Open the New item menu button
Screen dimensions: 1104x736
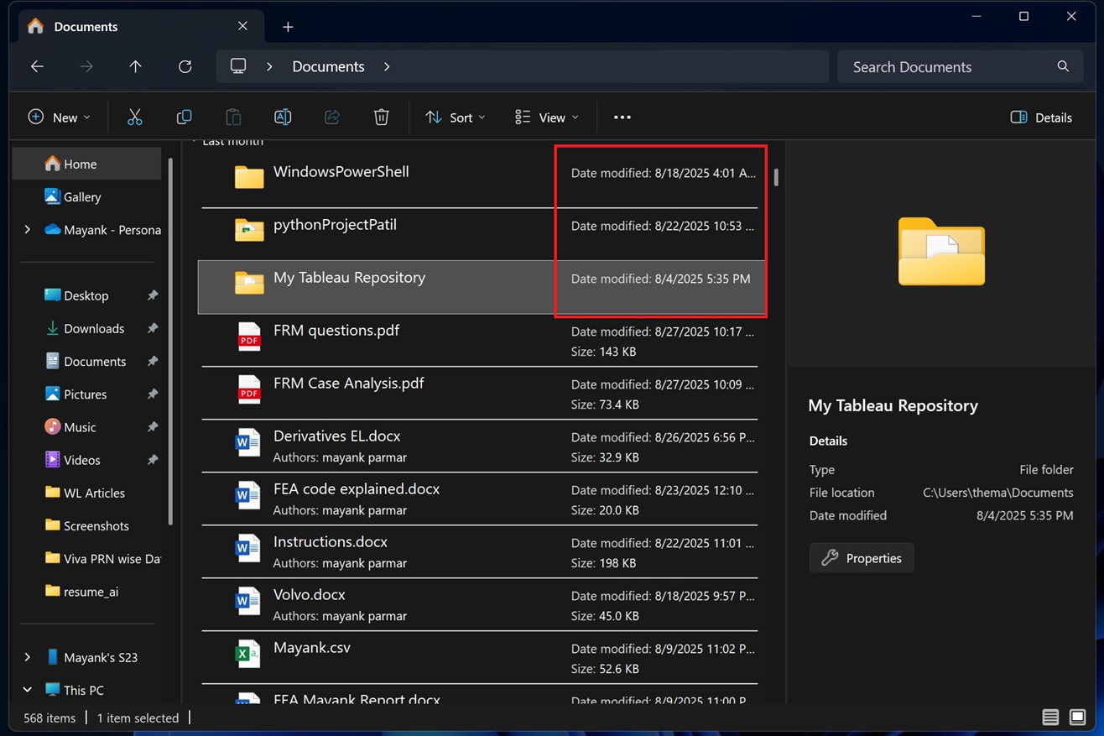tap(59, 117)
